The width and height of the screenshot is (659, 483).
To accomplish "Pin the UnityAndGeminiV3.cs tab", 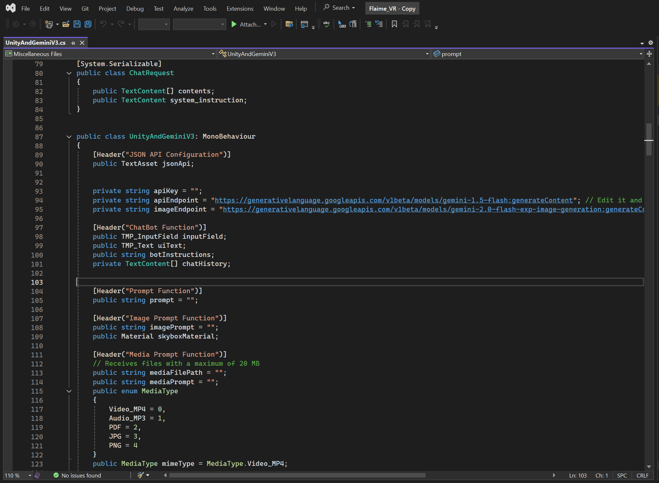I will [x=73, y=43].
